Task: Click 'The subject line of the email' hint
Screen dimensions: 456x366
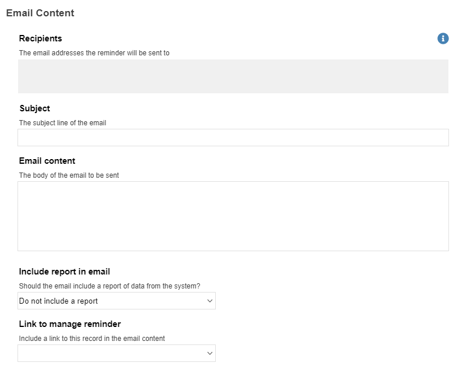Action: (62, 123)
